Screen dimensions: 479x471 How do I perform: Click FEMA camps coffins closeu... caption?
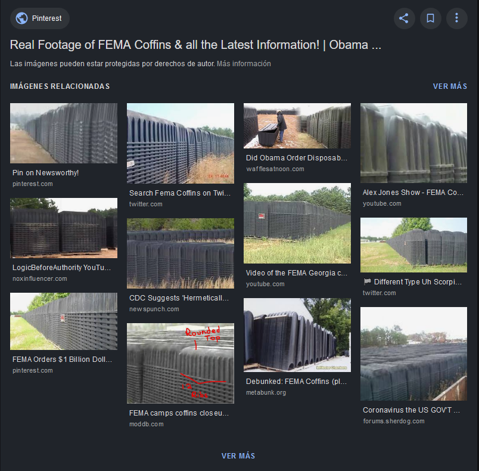pos(179,413)
